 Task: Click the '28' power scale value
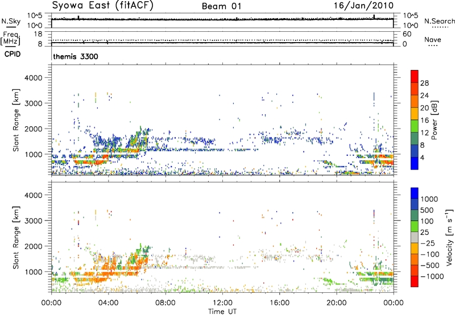424,83
